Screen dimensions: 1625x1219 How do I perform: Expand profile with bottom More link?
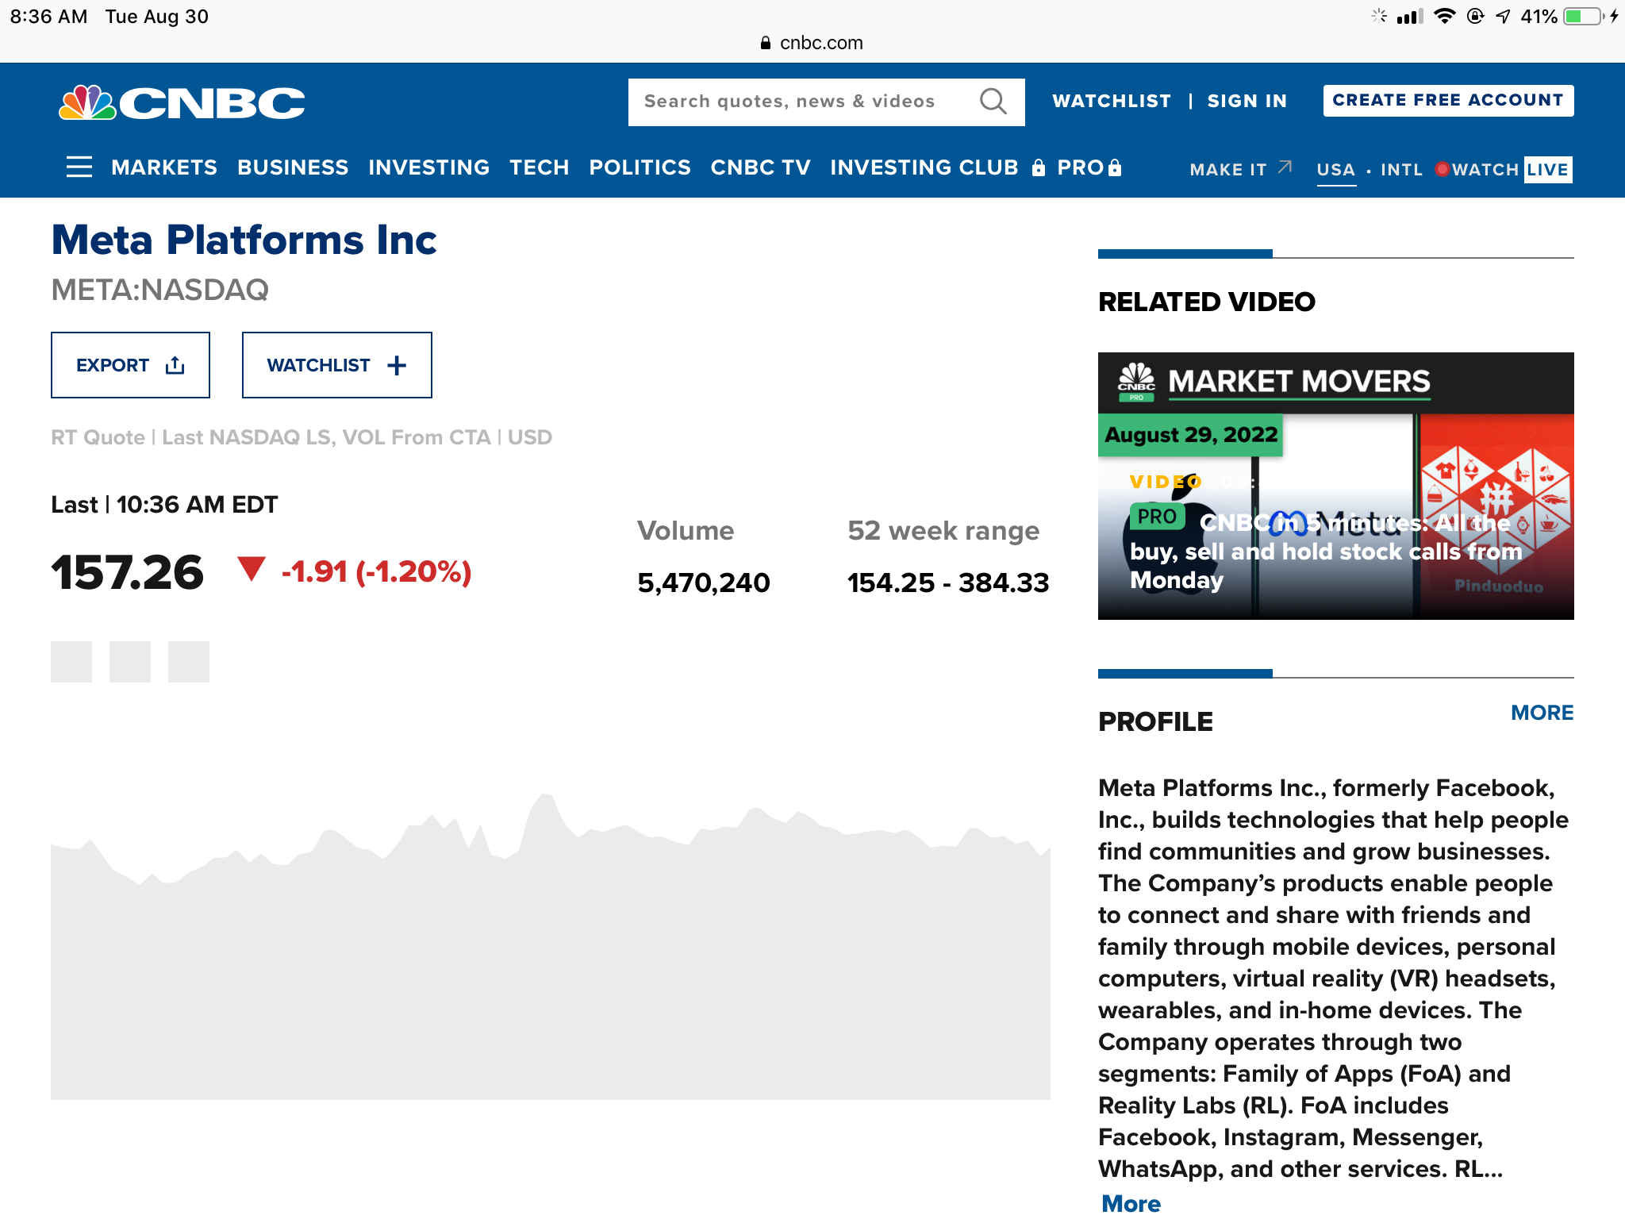1131,1203
